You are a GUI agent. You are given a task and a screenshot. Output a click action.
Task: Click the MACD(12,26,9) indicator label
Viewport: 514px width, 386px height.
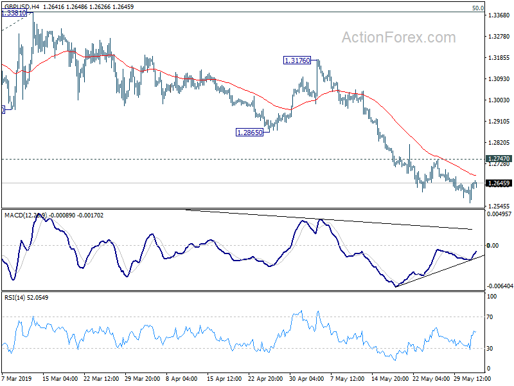pyautogui.click(x=26, y=216)
